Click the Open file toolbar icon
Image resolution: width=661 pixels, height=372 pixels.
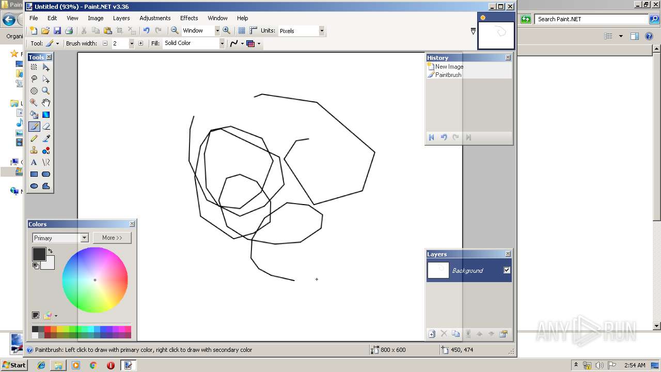point(45,30)
